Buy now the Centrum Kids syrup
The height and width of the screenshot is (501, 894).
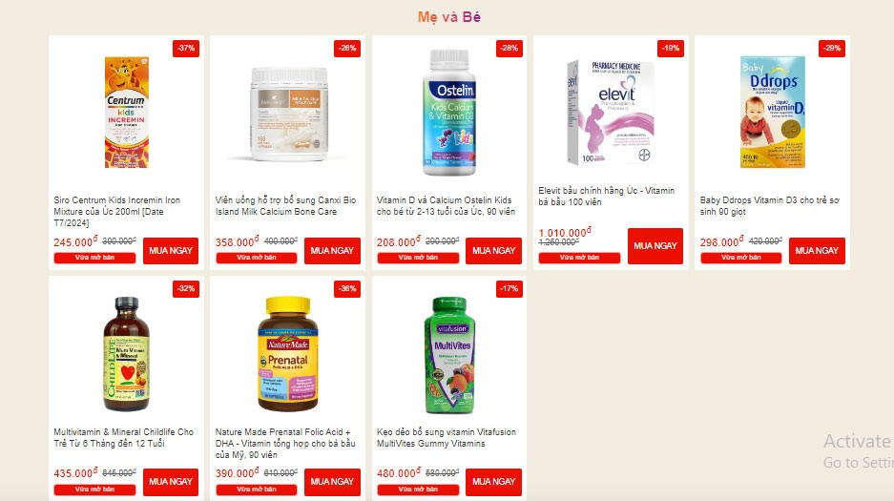171,251
